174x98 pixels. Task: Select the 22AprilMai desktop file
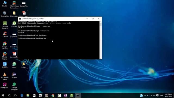(x=14, y=35)
